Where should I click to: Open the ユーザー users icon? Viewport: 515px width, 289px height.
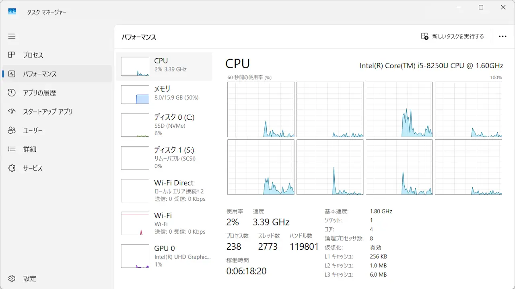(x=12, y=130)
